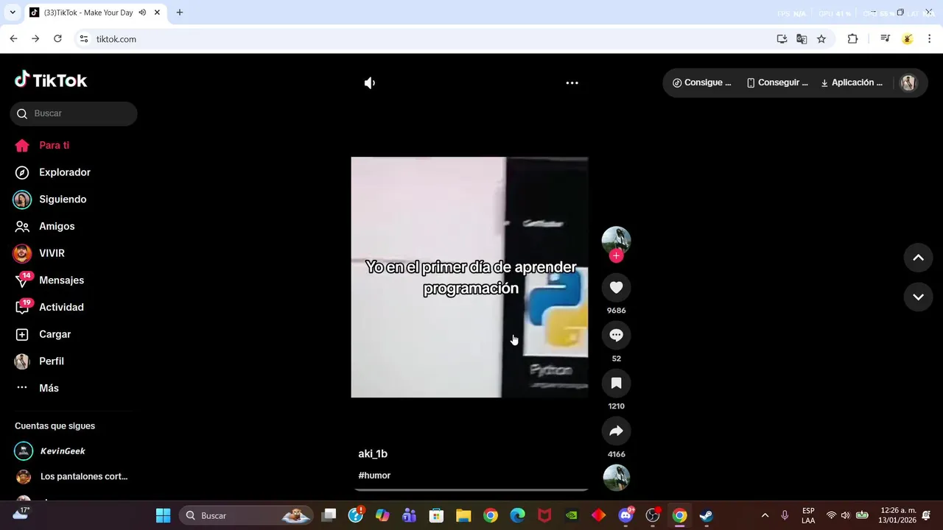Share the video with the arrow icon

pyautogui.click(x=617, y=431)
